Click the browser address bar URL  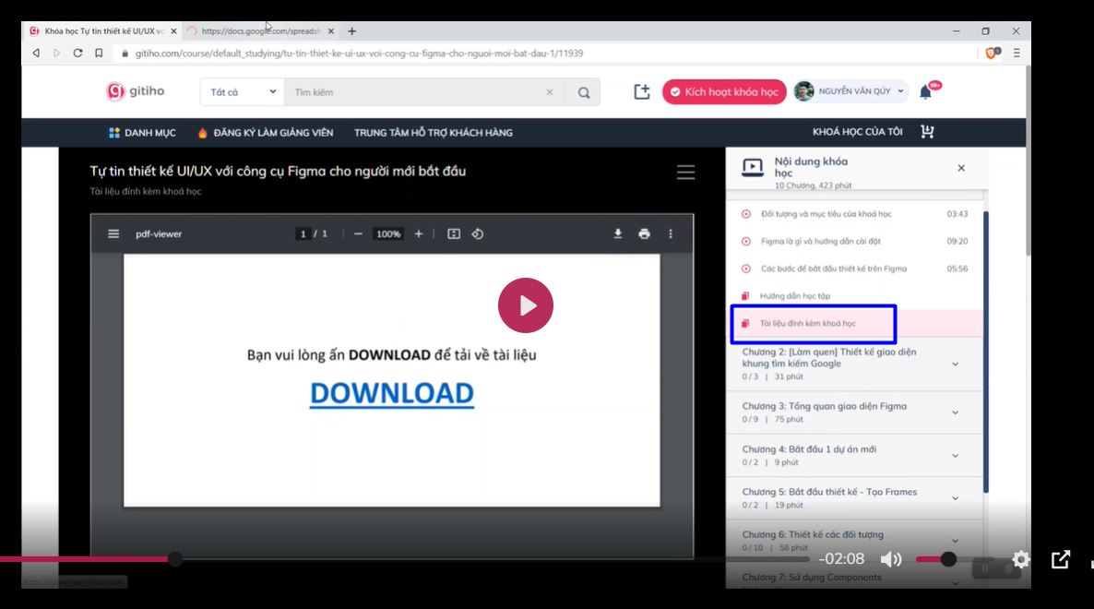[x=360, y=53]
